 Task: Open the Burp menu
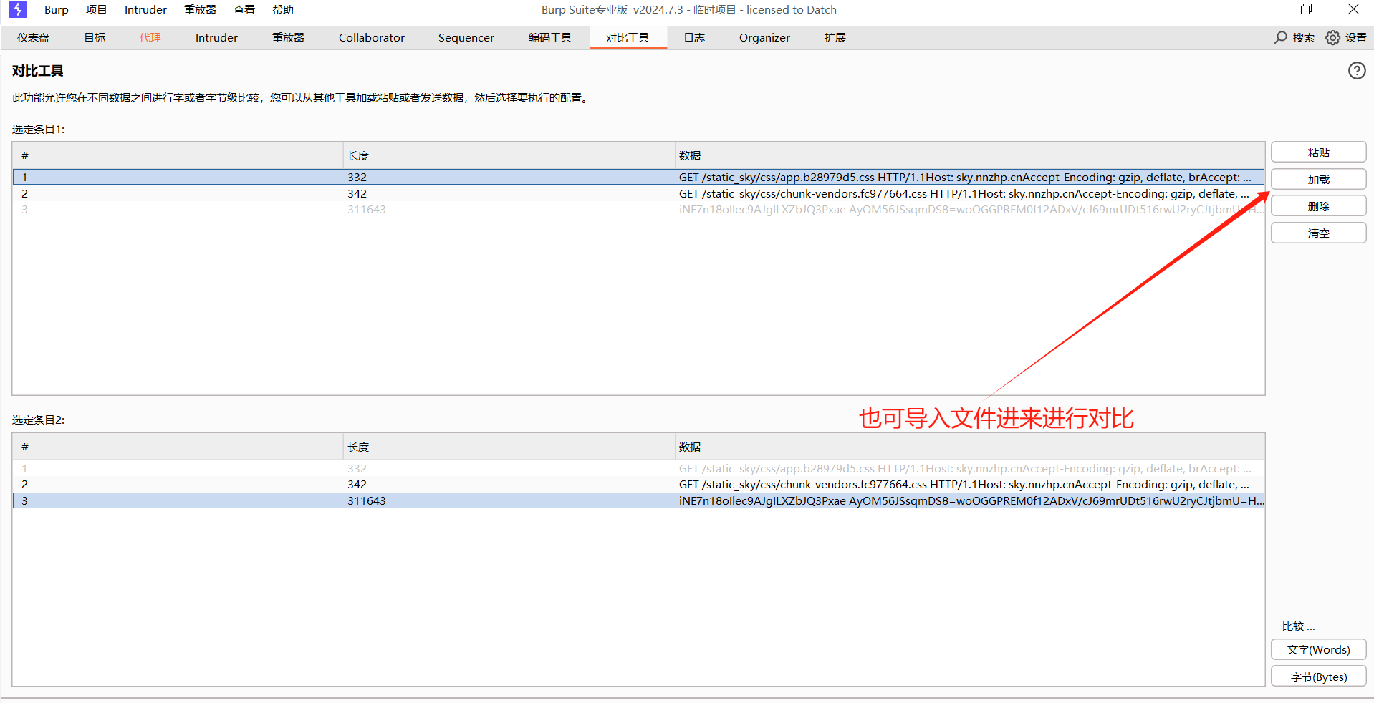[57, 10]
